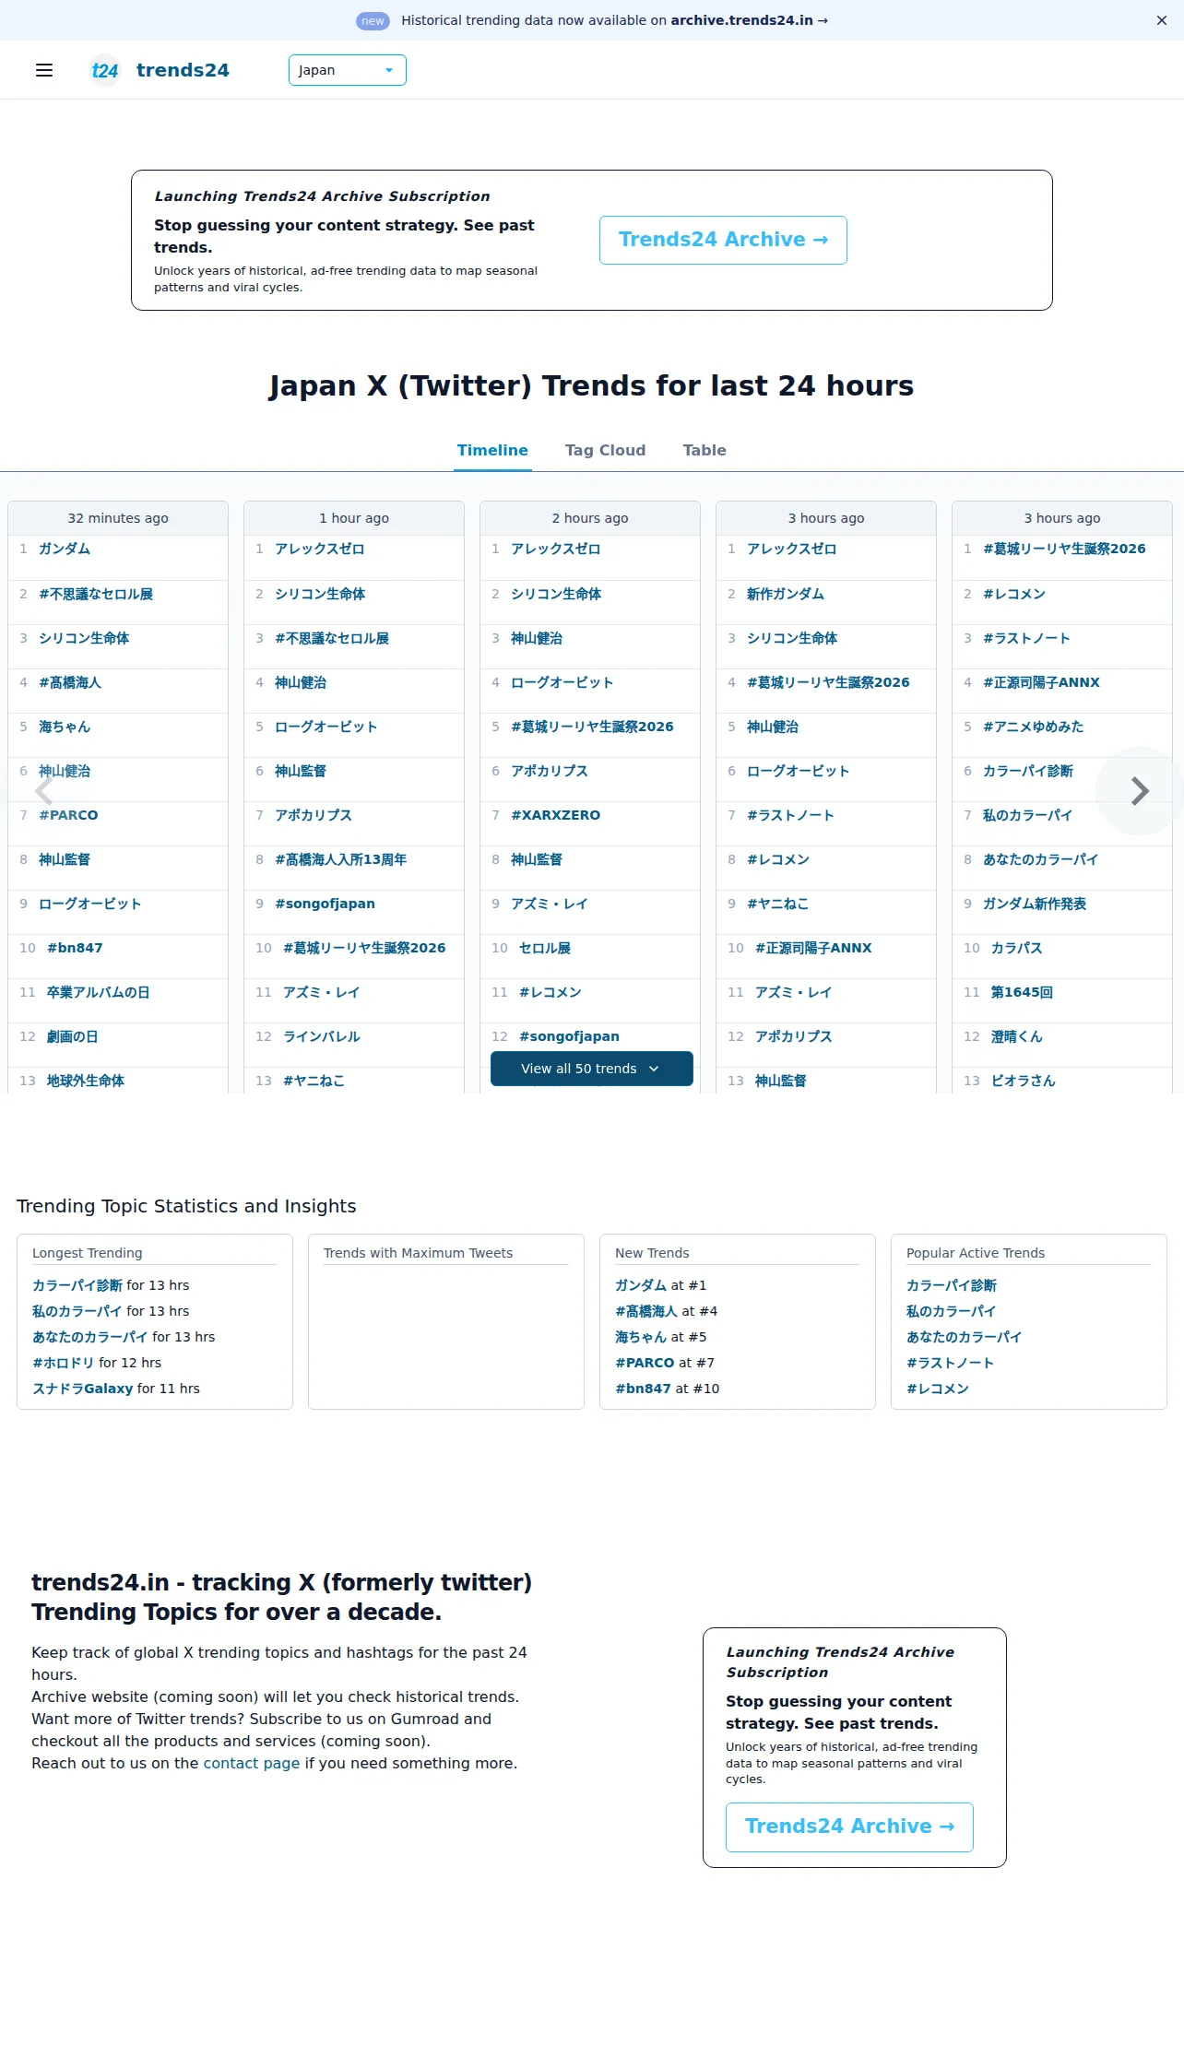Image resolution: width=1184 pixels, height=2045 pixels.
Task: Open #高橋海人 in 32 minutes ago column
Action: click(70, 683)
